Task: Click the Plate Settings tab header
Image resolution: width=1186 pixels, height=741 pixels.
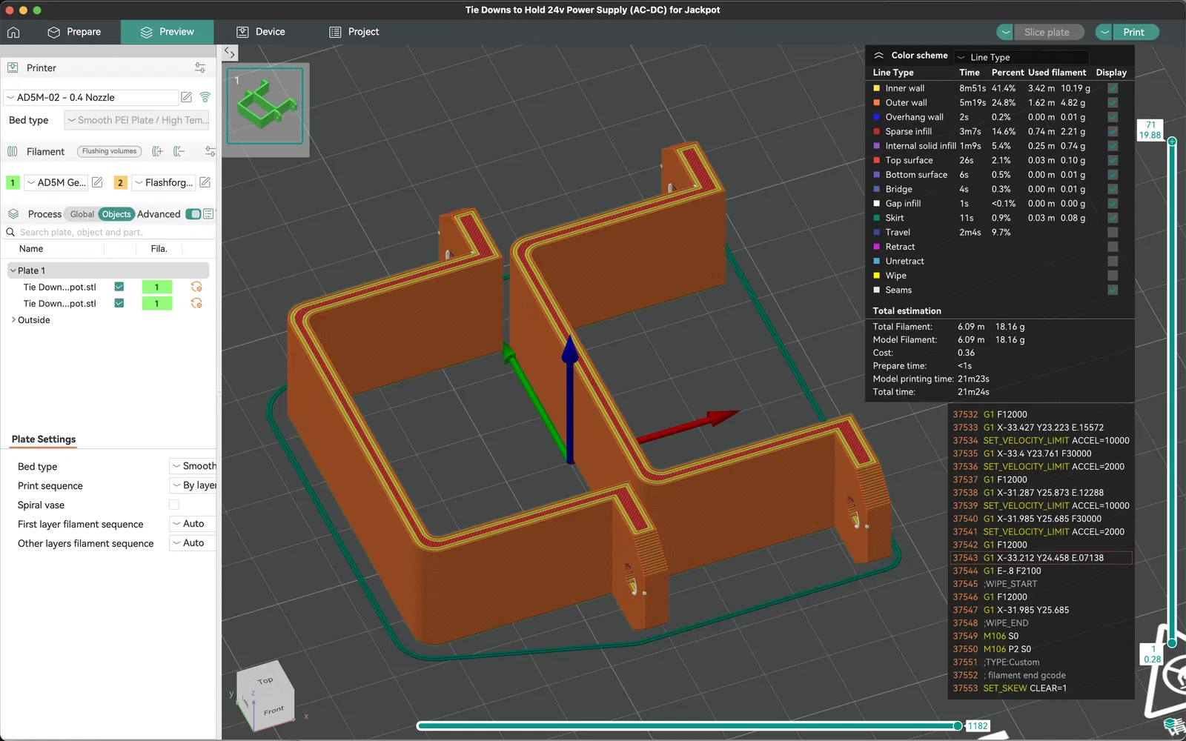Action: (x=44, y=439)
